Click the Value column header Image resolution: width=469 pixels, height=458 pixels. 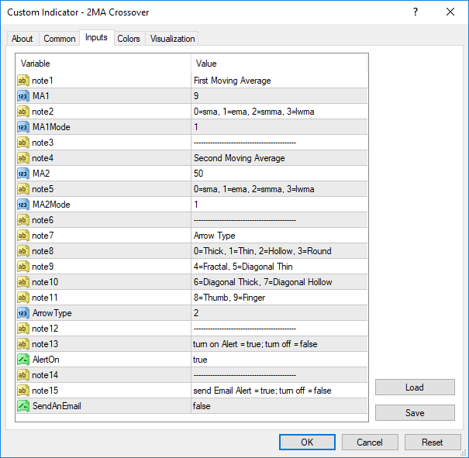[x=279, y=64]
